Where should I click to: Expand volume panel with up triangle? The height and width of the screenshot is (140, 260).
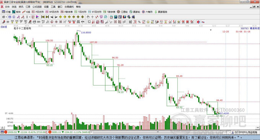[x=2, y=128]
